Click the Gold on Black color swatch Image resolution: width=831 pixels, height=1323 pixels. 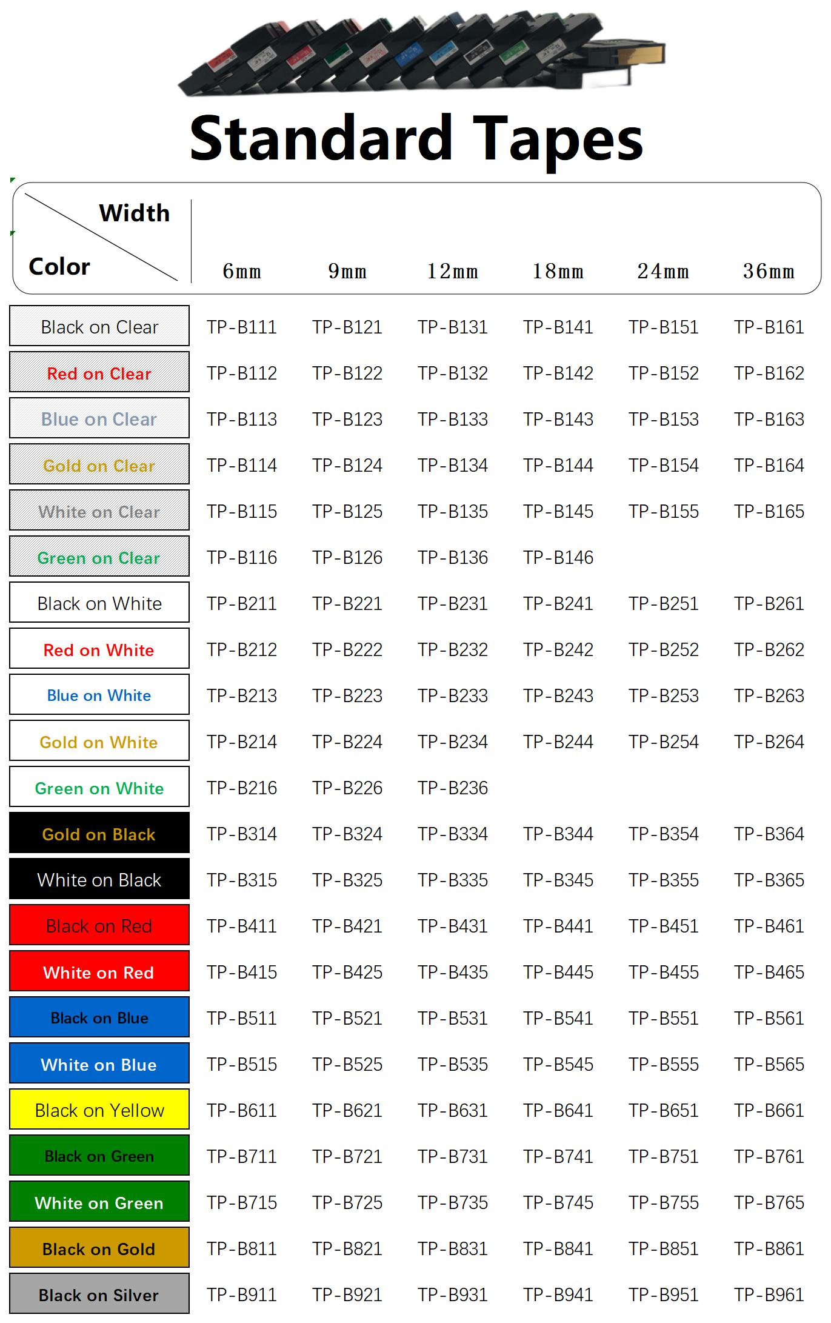[x=99, y=833]
